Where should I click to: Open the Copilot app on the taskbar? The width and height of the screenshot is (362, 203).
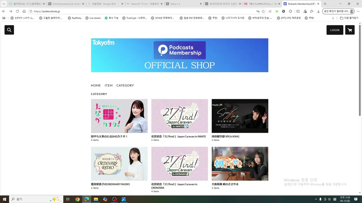(105, 199)
